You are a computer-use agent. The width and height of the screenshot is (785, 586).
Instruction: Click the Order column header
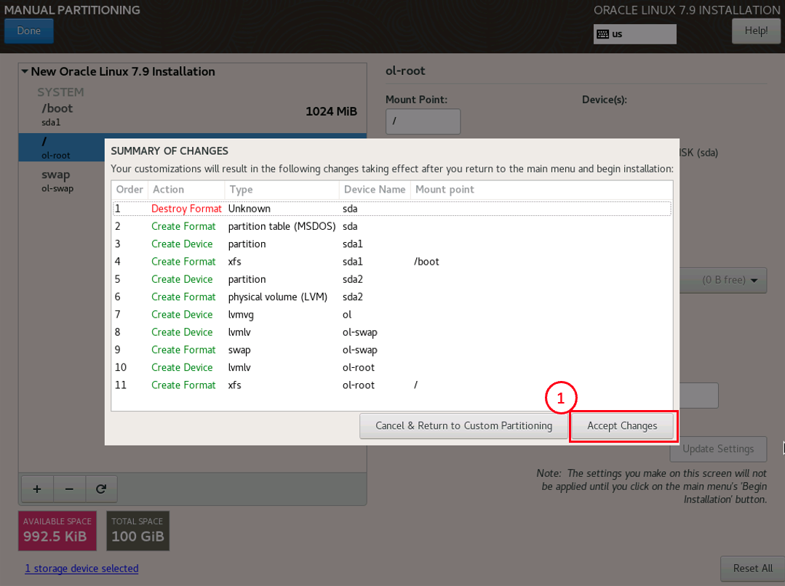(129, 190)
